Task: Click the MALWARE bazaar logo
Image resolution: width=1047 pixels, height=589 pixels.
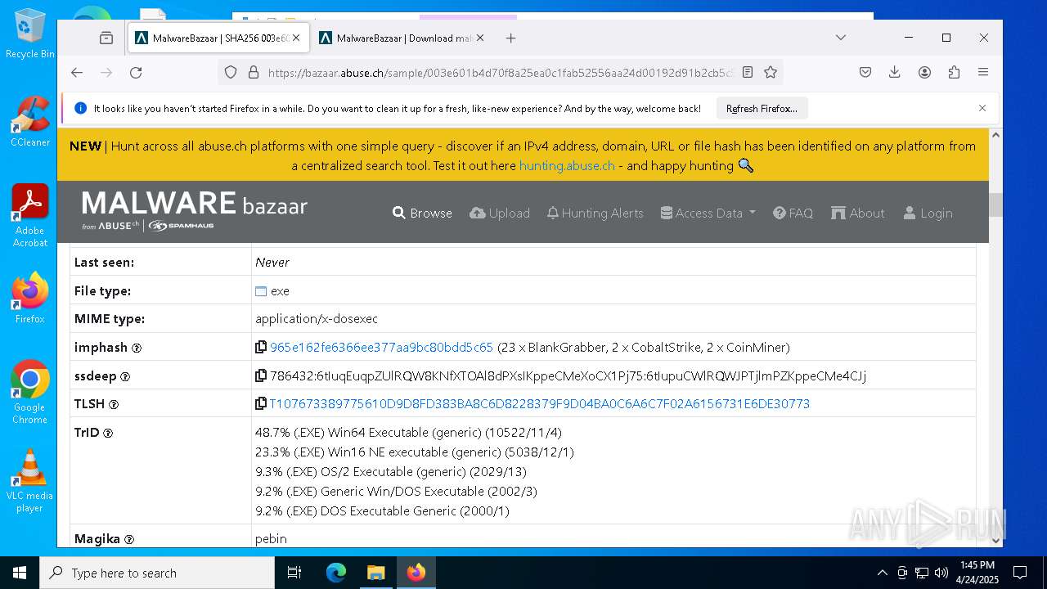Action: (195, 211)
